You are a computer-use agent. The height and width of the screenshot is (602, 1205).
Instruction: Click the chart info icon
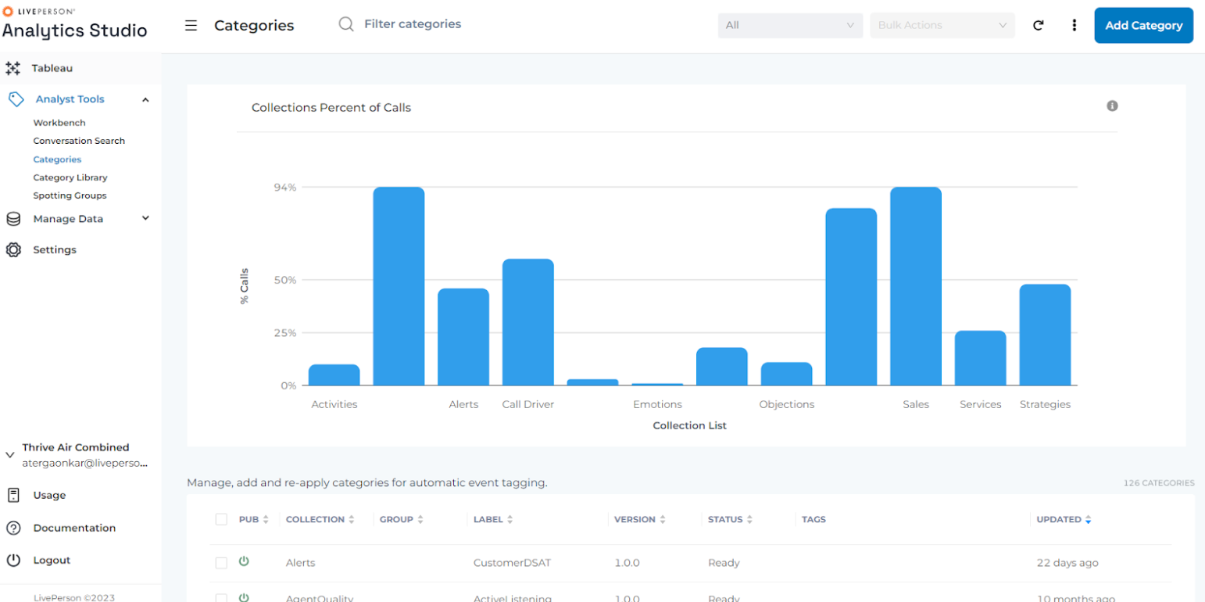click(x=1112, y=106)
